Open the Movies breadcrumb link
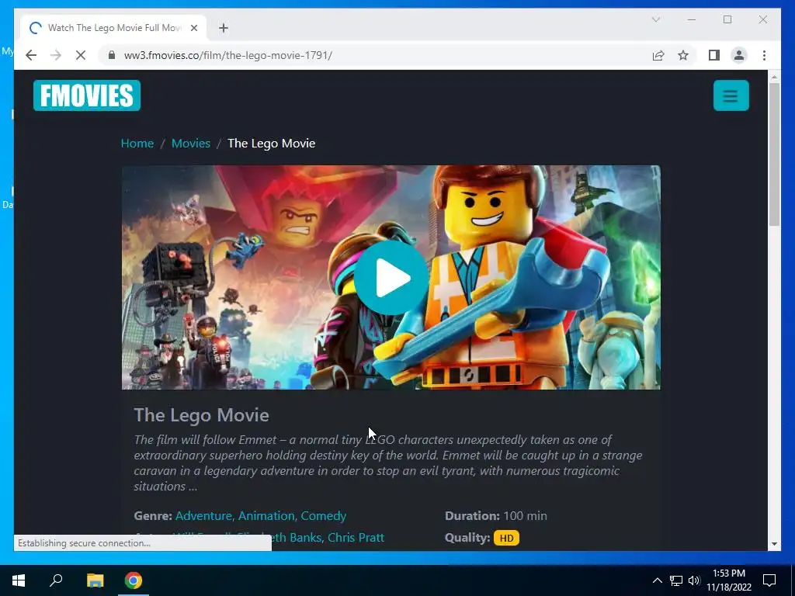Image resolution: width=795 pixels, height=596 pixels. (191, 144)
